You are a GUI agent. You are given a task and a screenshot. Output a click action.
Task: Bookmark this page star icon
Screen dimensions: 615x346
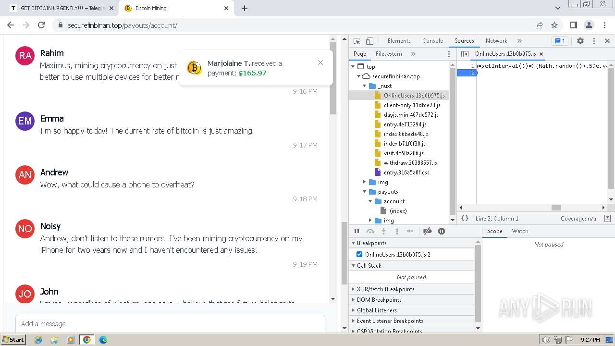click(x=554, y=25)
